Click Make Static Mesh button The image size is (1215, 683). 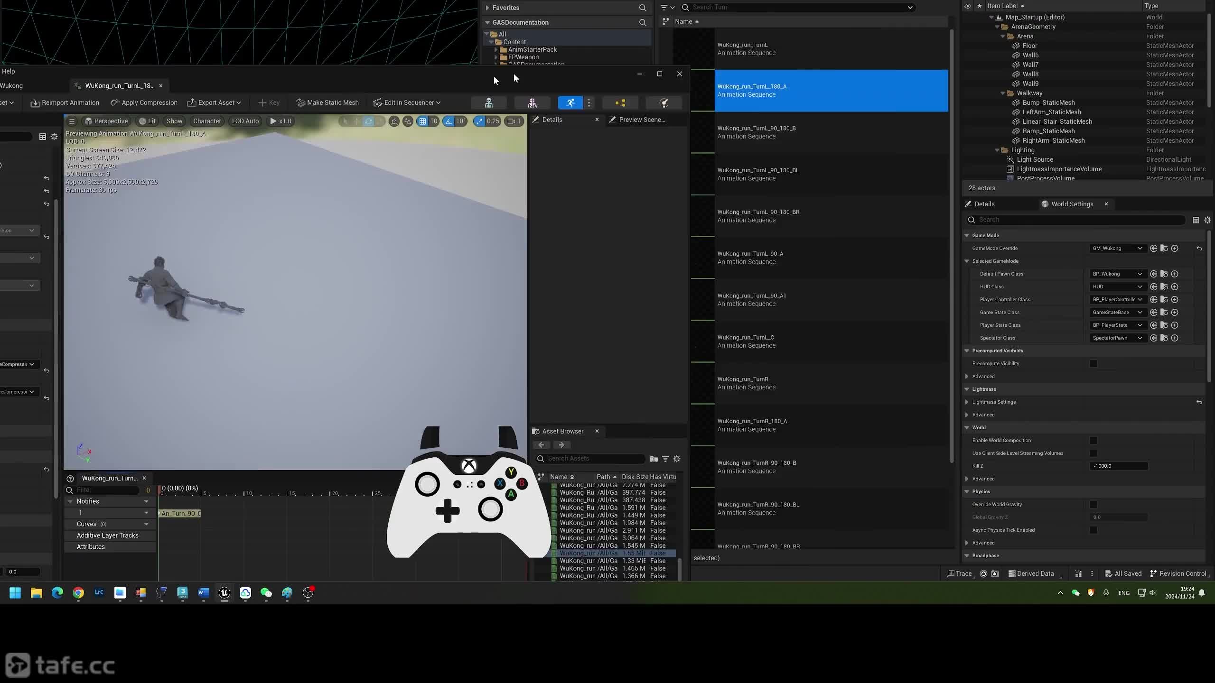tap(327, 102)
